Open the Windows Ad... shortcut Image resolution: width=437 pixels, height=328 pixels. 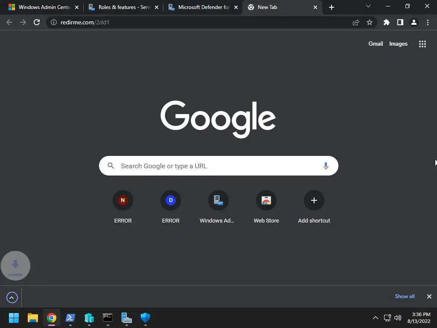pos(218,207)
